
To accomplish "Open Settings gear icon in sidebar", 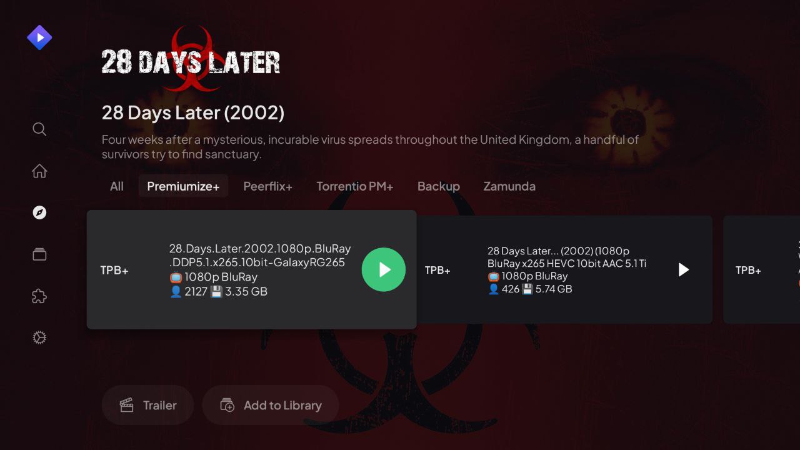I will point(39,337).
